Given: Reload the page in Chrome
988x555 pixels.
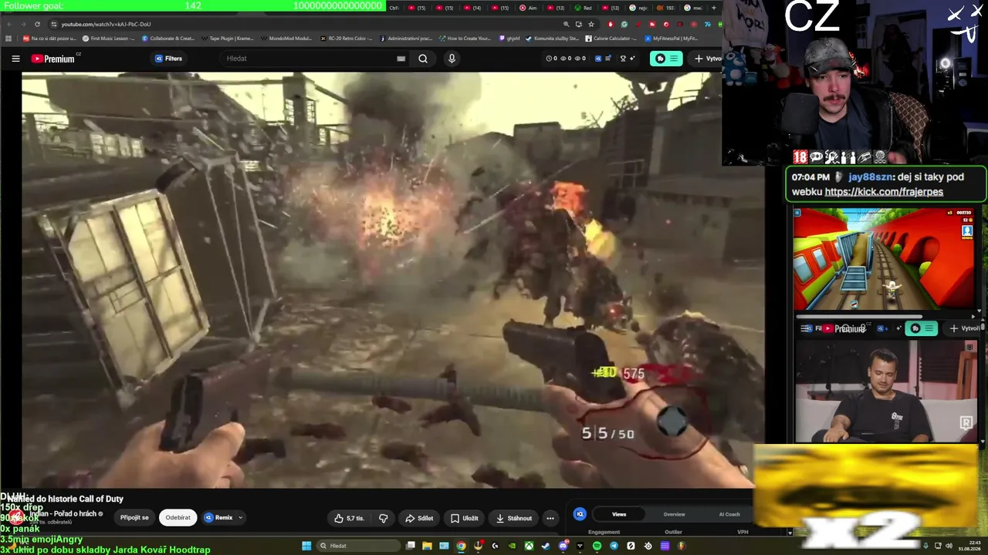Looking at the screenshot, I should point(37,24).
